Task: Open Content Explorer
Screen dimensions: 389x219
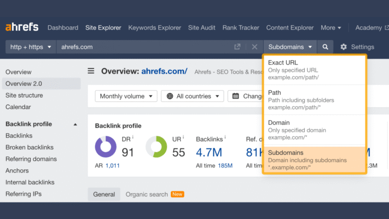Action: [x=290, y=27]
